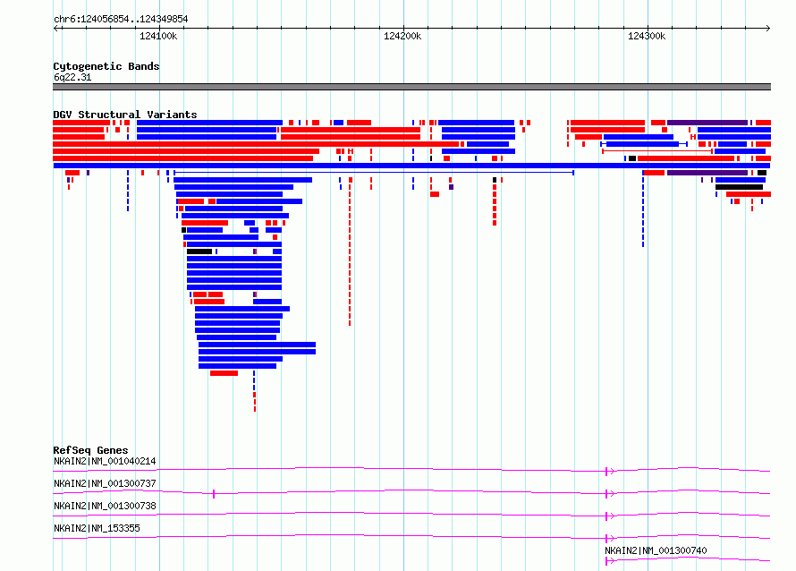This screenshot has height=571, width=796.
Task: Click the 6q22.31 band label
Action: (72, 77)
